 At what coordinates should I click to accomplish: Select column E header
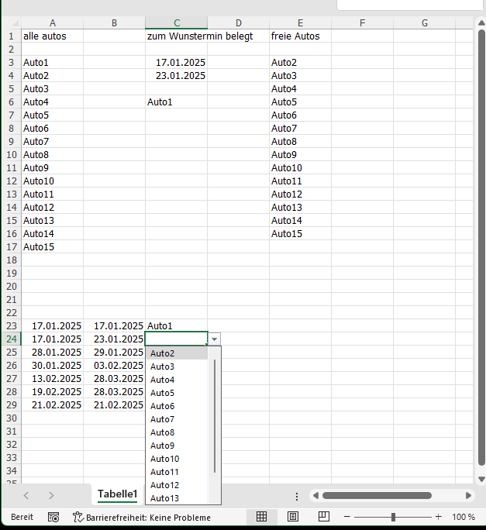pyautogui.click(x=300, y=23)
